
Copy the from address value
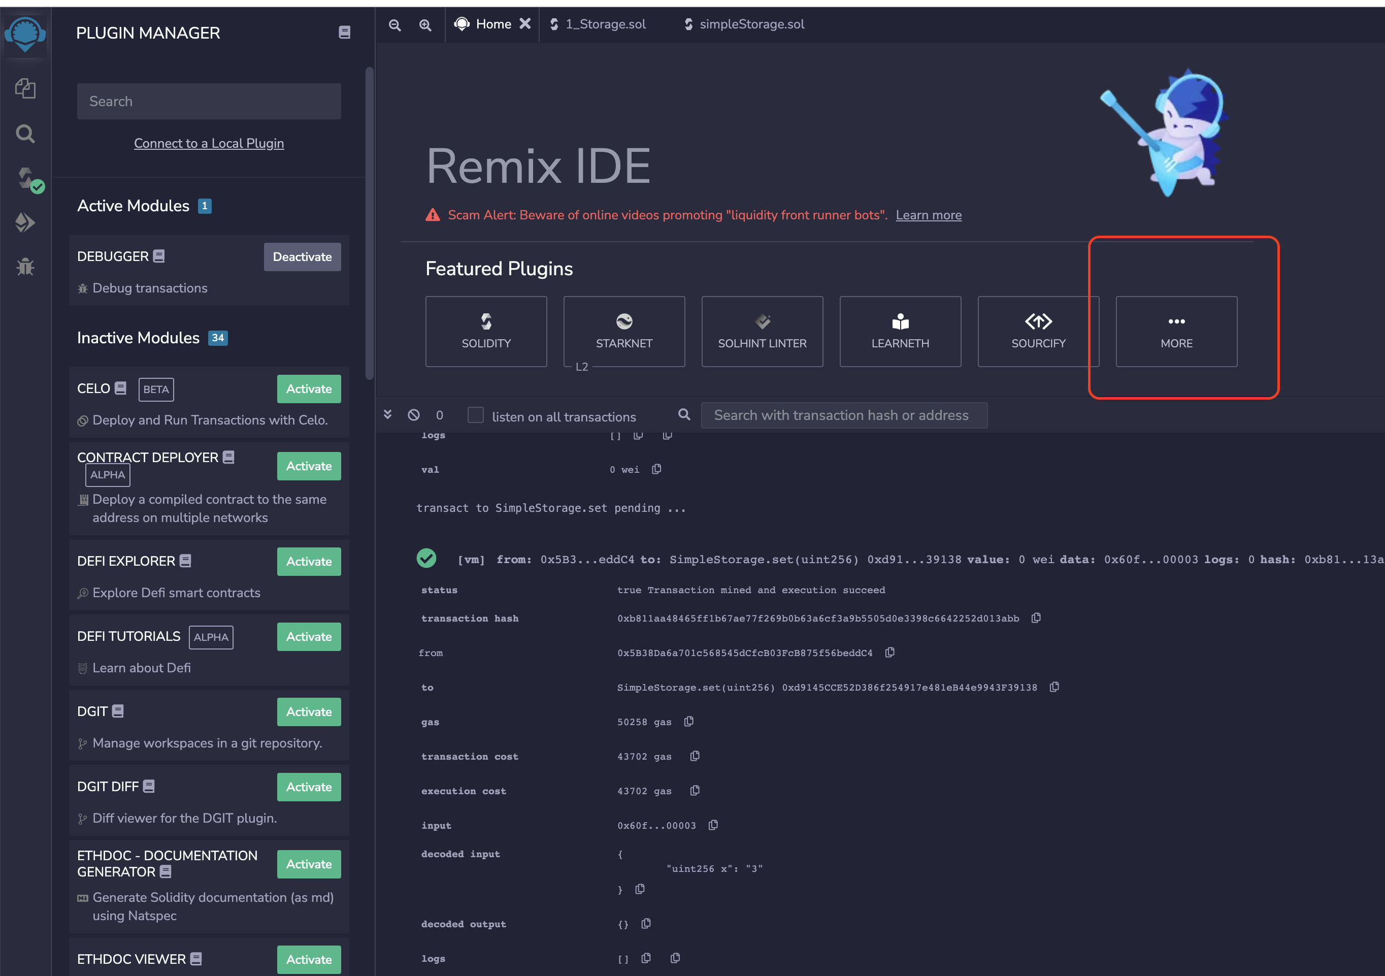[x=889, y=652]
